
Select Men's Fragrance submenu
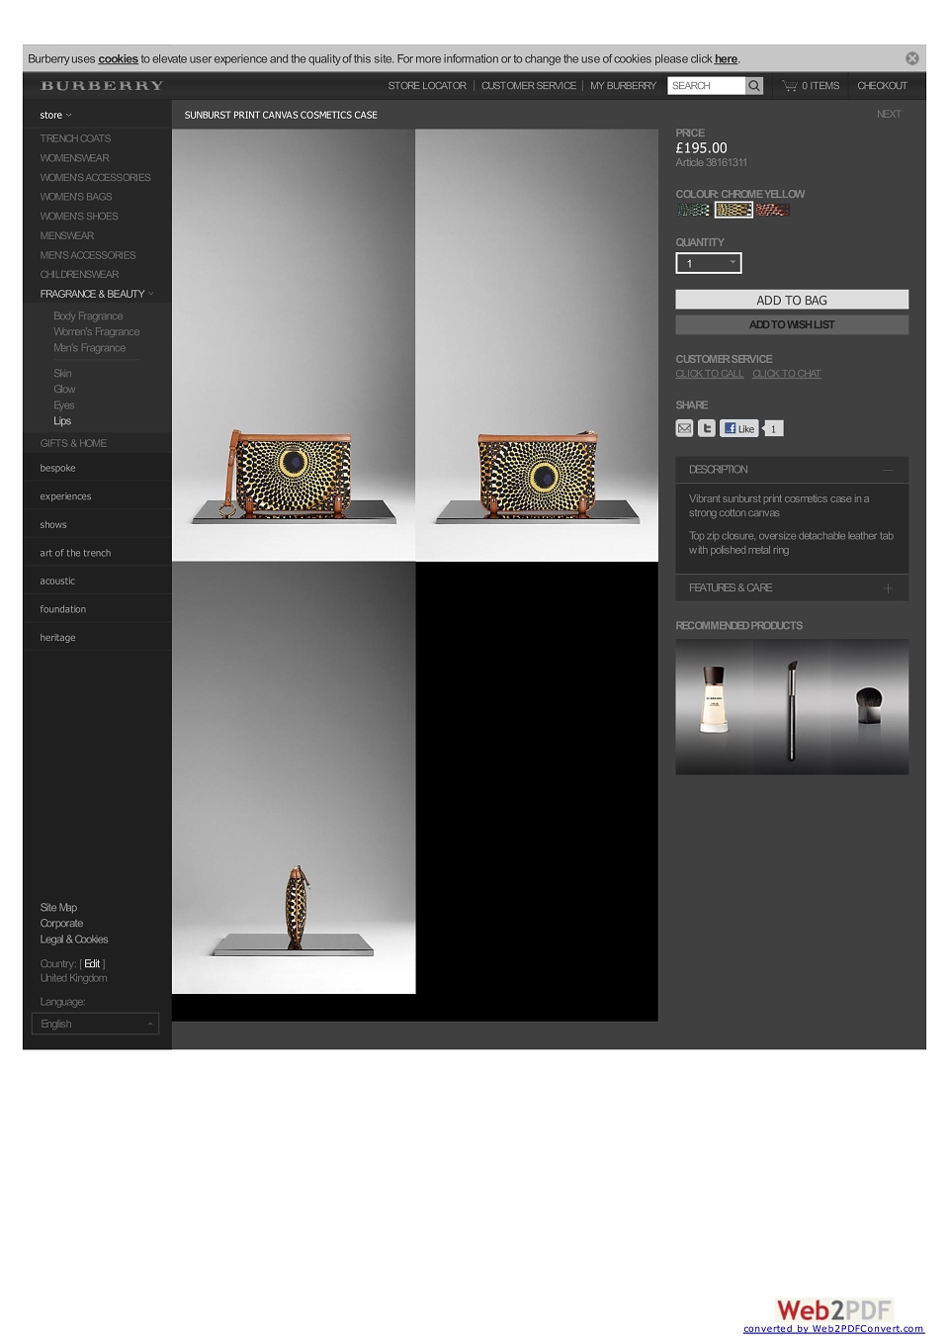point(89,348)
